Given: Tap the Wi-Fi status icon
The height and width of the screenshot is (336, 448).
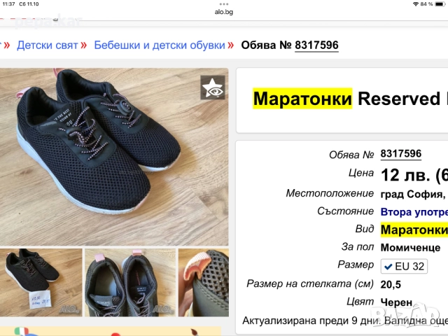Looking at the screenshot, I should point(415,4).
